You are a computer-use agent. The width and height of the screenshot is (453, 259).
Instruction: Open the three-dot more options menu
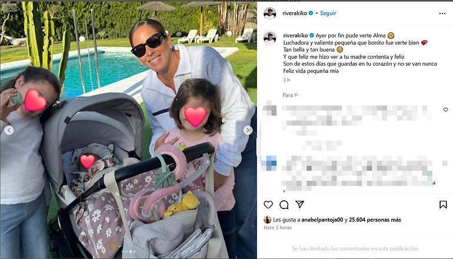442,14
